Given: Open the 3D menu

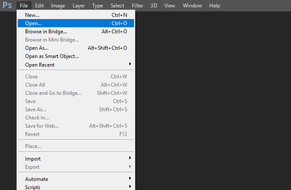Looking at the screenshot, I should 153,6.
